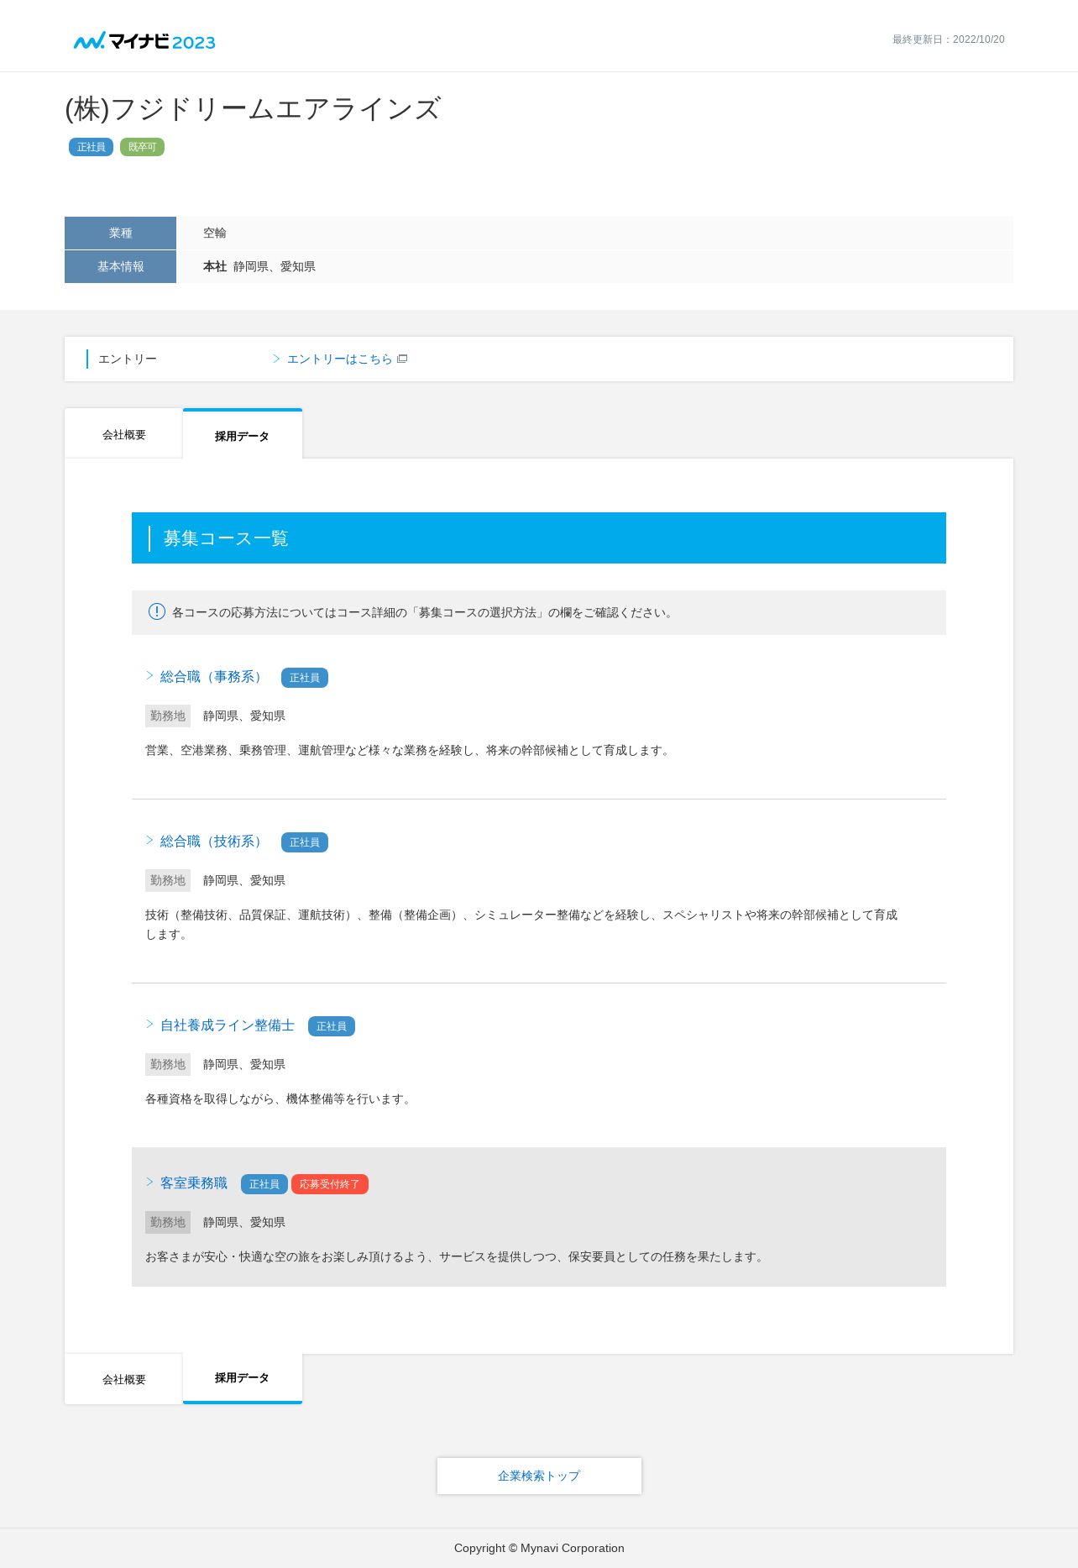Select the bottom 採用データ tab

click(x=243, y=1378)
